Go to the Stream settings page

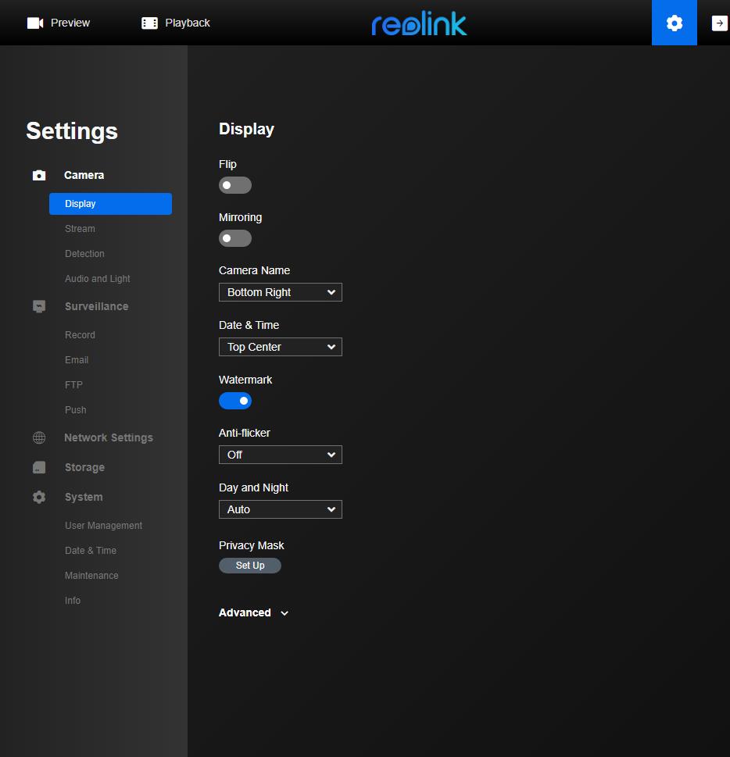coord(80,229)
